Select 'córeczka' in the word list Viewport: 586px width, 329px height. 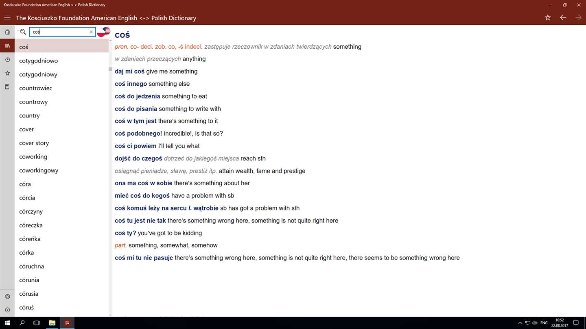point(62,225)
